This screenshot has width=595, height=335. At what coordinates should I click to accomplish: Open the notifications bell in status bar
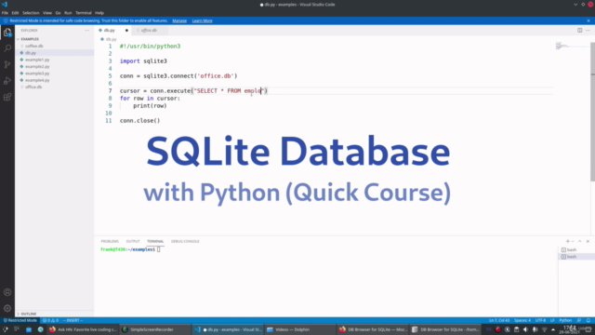[x=588, y=320]
